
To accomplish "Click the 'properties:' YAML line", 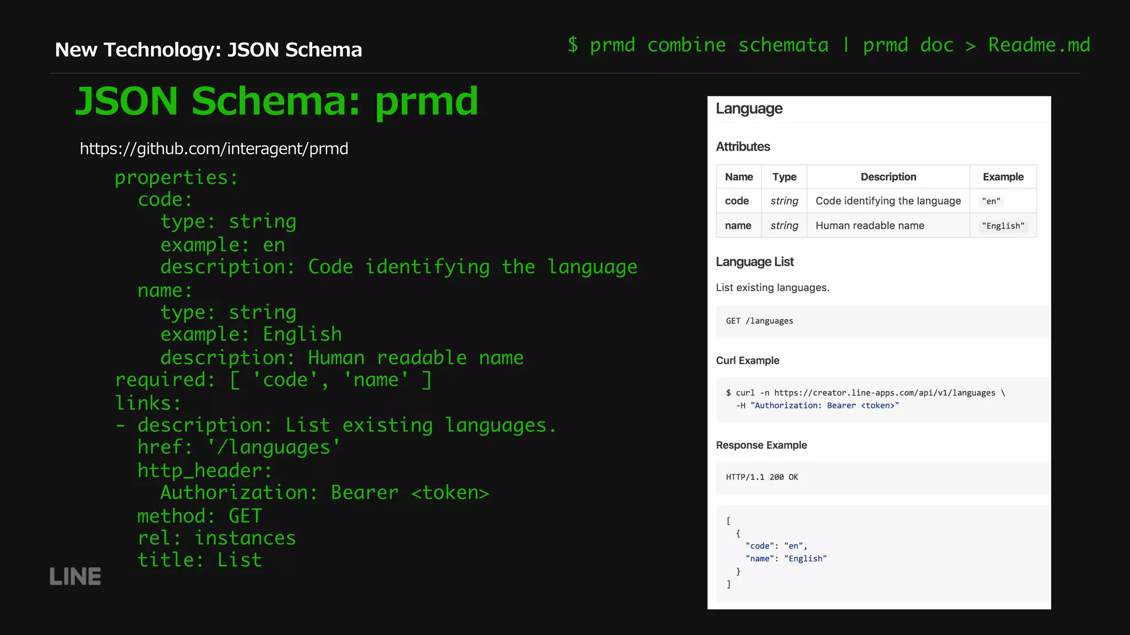I will click(x=177, y=177).
